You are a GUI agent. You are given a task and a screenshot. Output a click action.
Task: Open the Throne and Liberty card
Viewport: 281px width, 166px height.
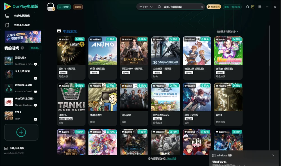tap(71, 142)
